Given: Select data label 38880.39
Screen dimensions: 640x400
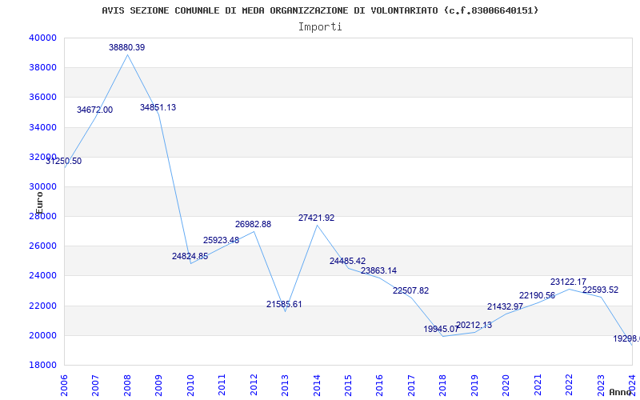Looking at the screenshot, I should (x=127, y=47).
